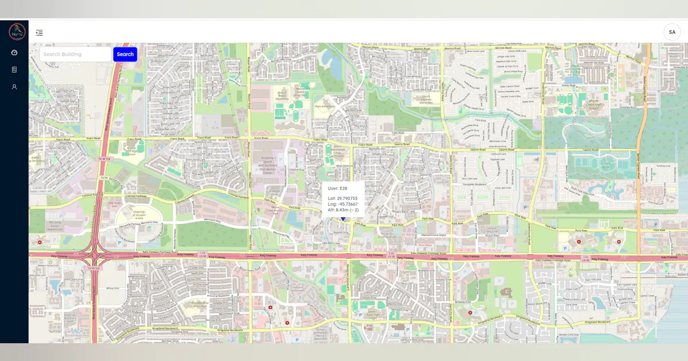Select the blue map marker for E28
This screenshot has height=361, width=688.
[x=343, y=218]
